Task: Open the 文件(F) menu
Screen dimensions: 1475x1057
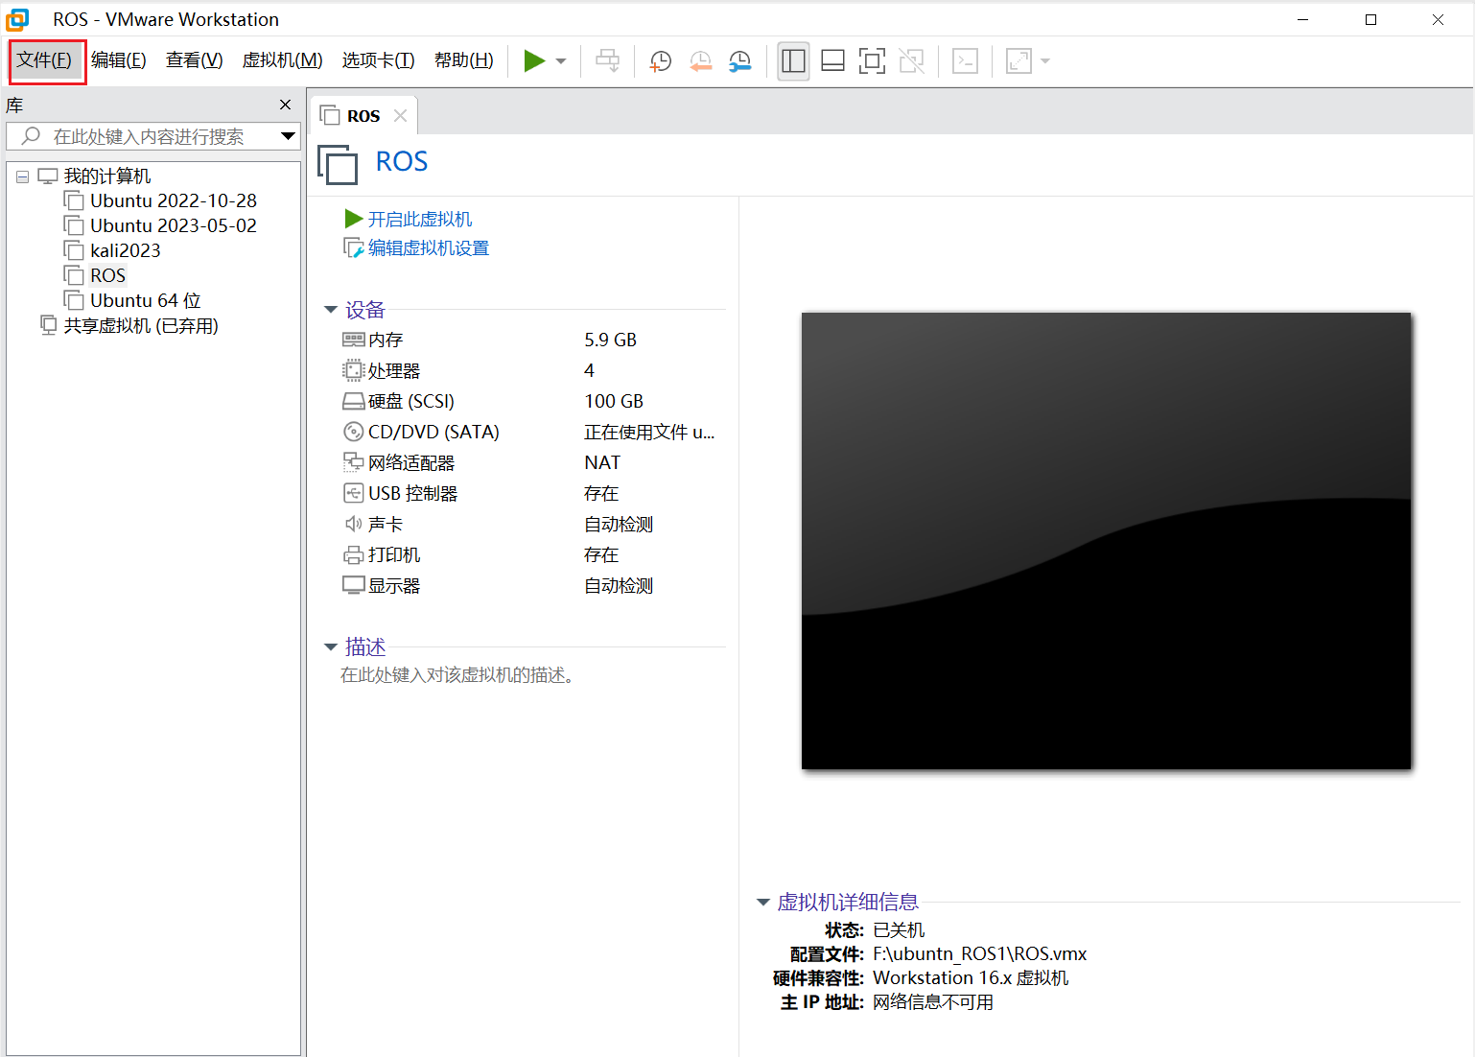Action: pyautogui.click(x=45, y=60)
